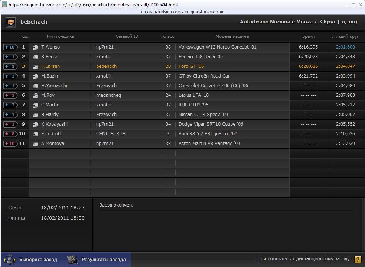365x267 pixels.
Task: Click car model Audi R8 5.2 FSI quattro '09
Action: 208,134
